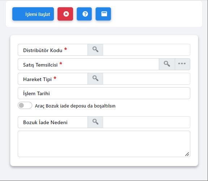Click the red cancel X button
208x181 pixels.
(65, 14)
